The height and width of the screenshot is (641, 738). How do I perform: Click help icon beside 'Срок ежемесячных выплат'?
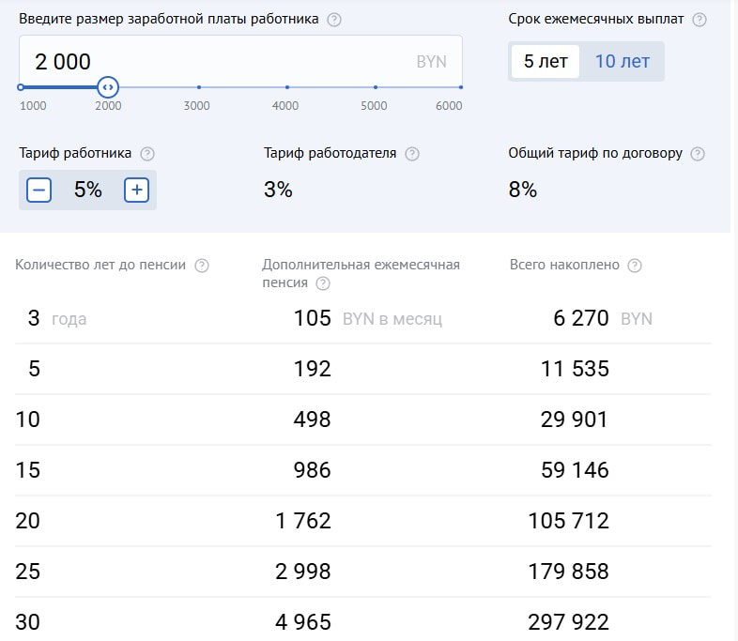pyautogui.click(x=699, y=20)
